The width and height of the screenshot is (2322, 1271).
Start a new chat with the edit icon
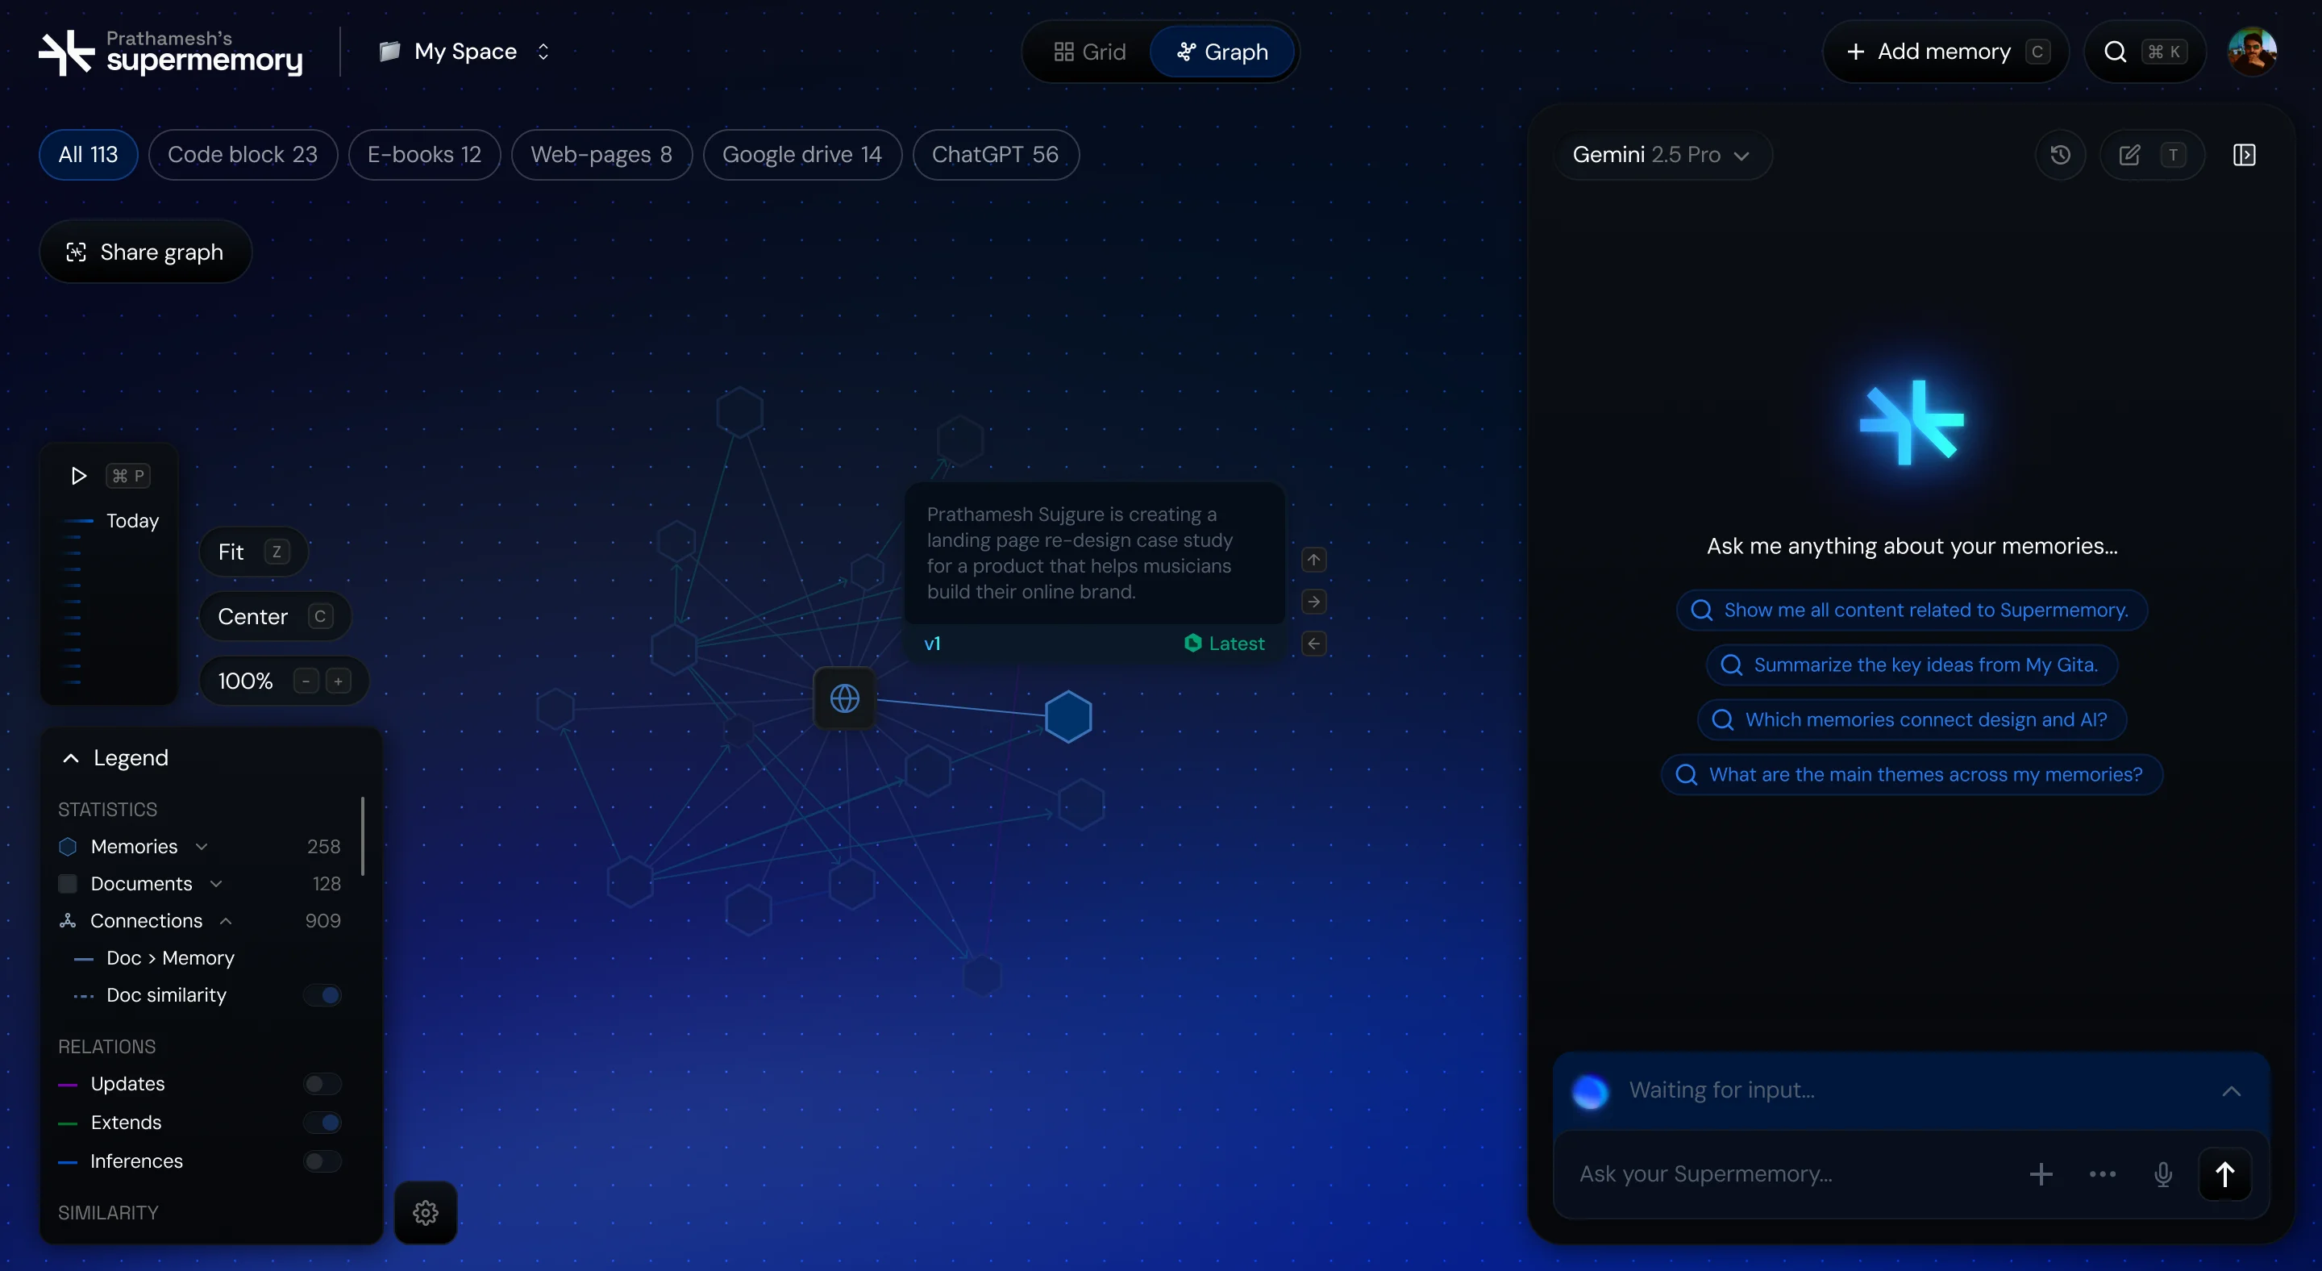click(2130, 154)
